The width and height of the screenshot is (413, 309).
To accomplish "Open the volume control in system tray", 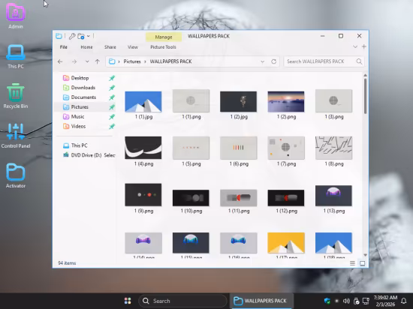I will click(346, 301).
